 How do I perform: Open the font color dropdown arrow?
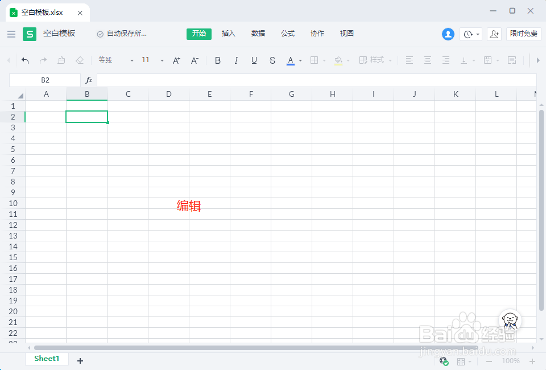coord(300,60)
